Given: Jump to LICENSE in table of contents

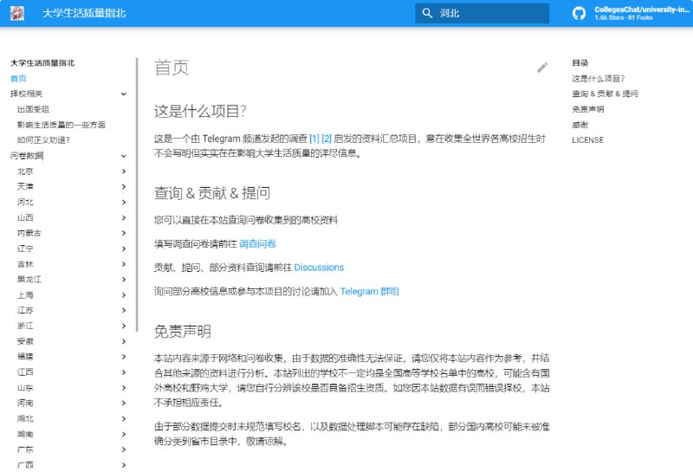Looking at the screenshot, I should pos(588,140).
